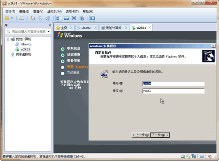This screenshot has height=161, width=219.
Task: Expand the library search dropdown arrow
Action: click(x=49, y=32)
